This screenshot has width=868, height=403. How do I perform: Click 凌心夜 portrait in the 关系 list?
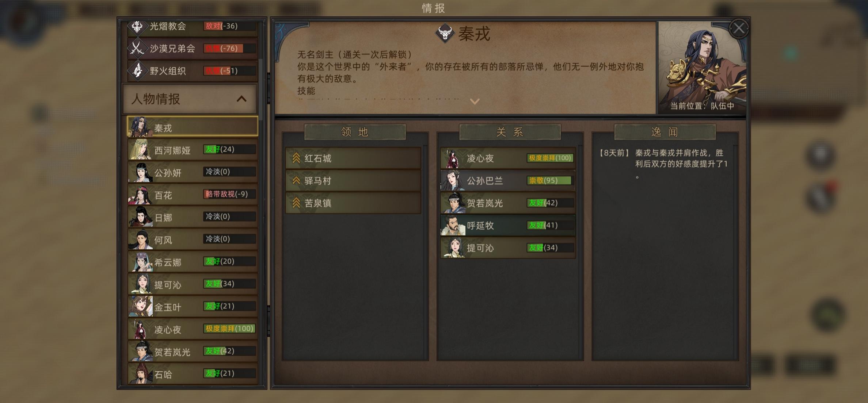(453, 158)
